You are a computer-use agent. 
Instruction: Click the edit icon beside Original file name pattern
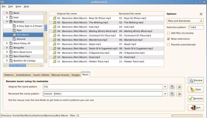click(x=179, y=87)
